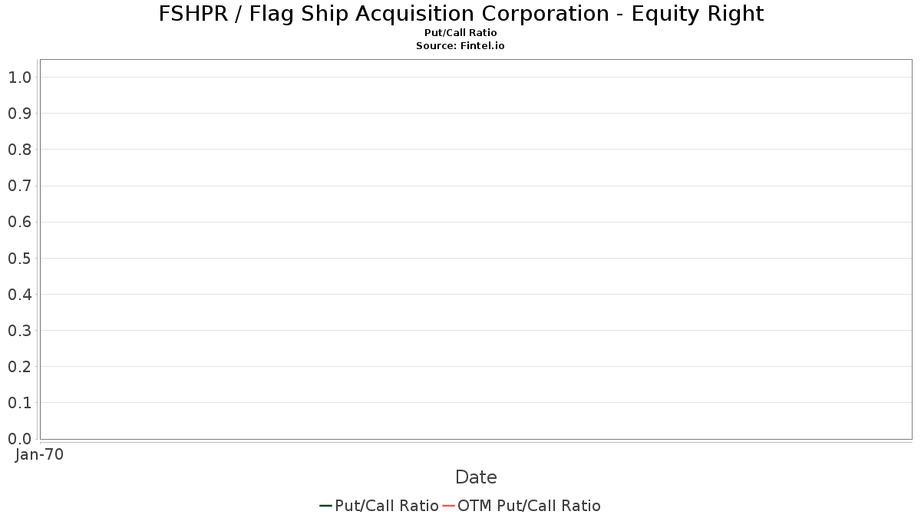Click the Date axis label
Image resolution: width=921 pixels, height=518 pixels.
[476, 477]
